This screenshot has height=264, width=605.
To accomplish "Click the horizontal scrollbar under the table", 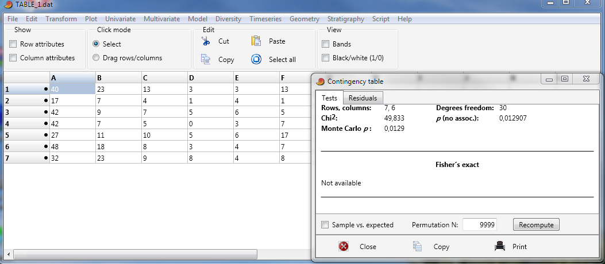I will (x=135, y=254).
